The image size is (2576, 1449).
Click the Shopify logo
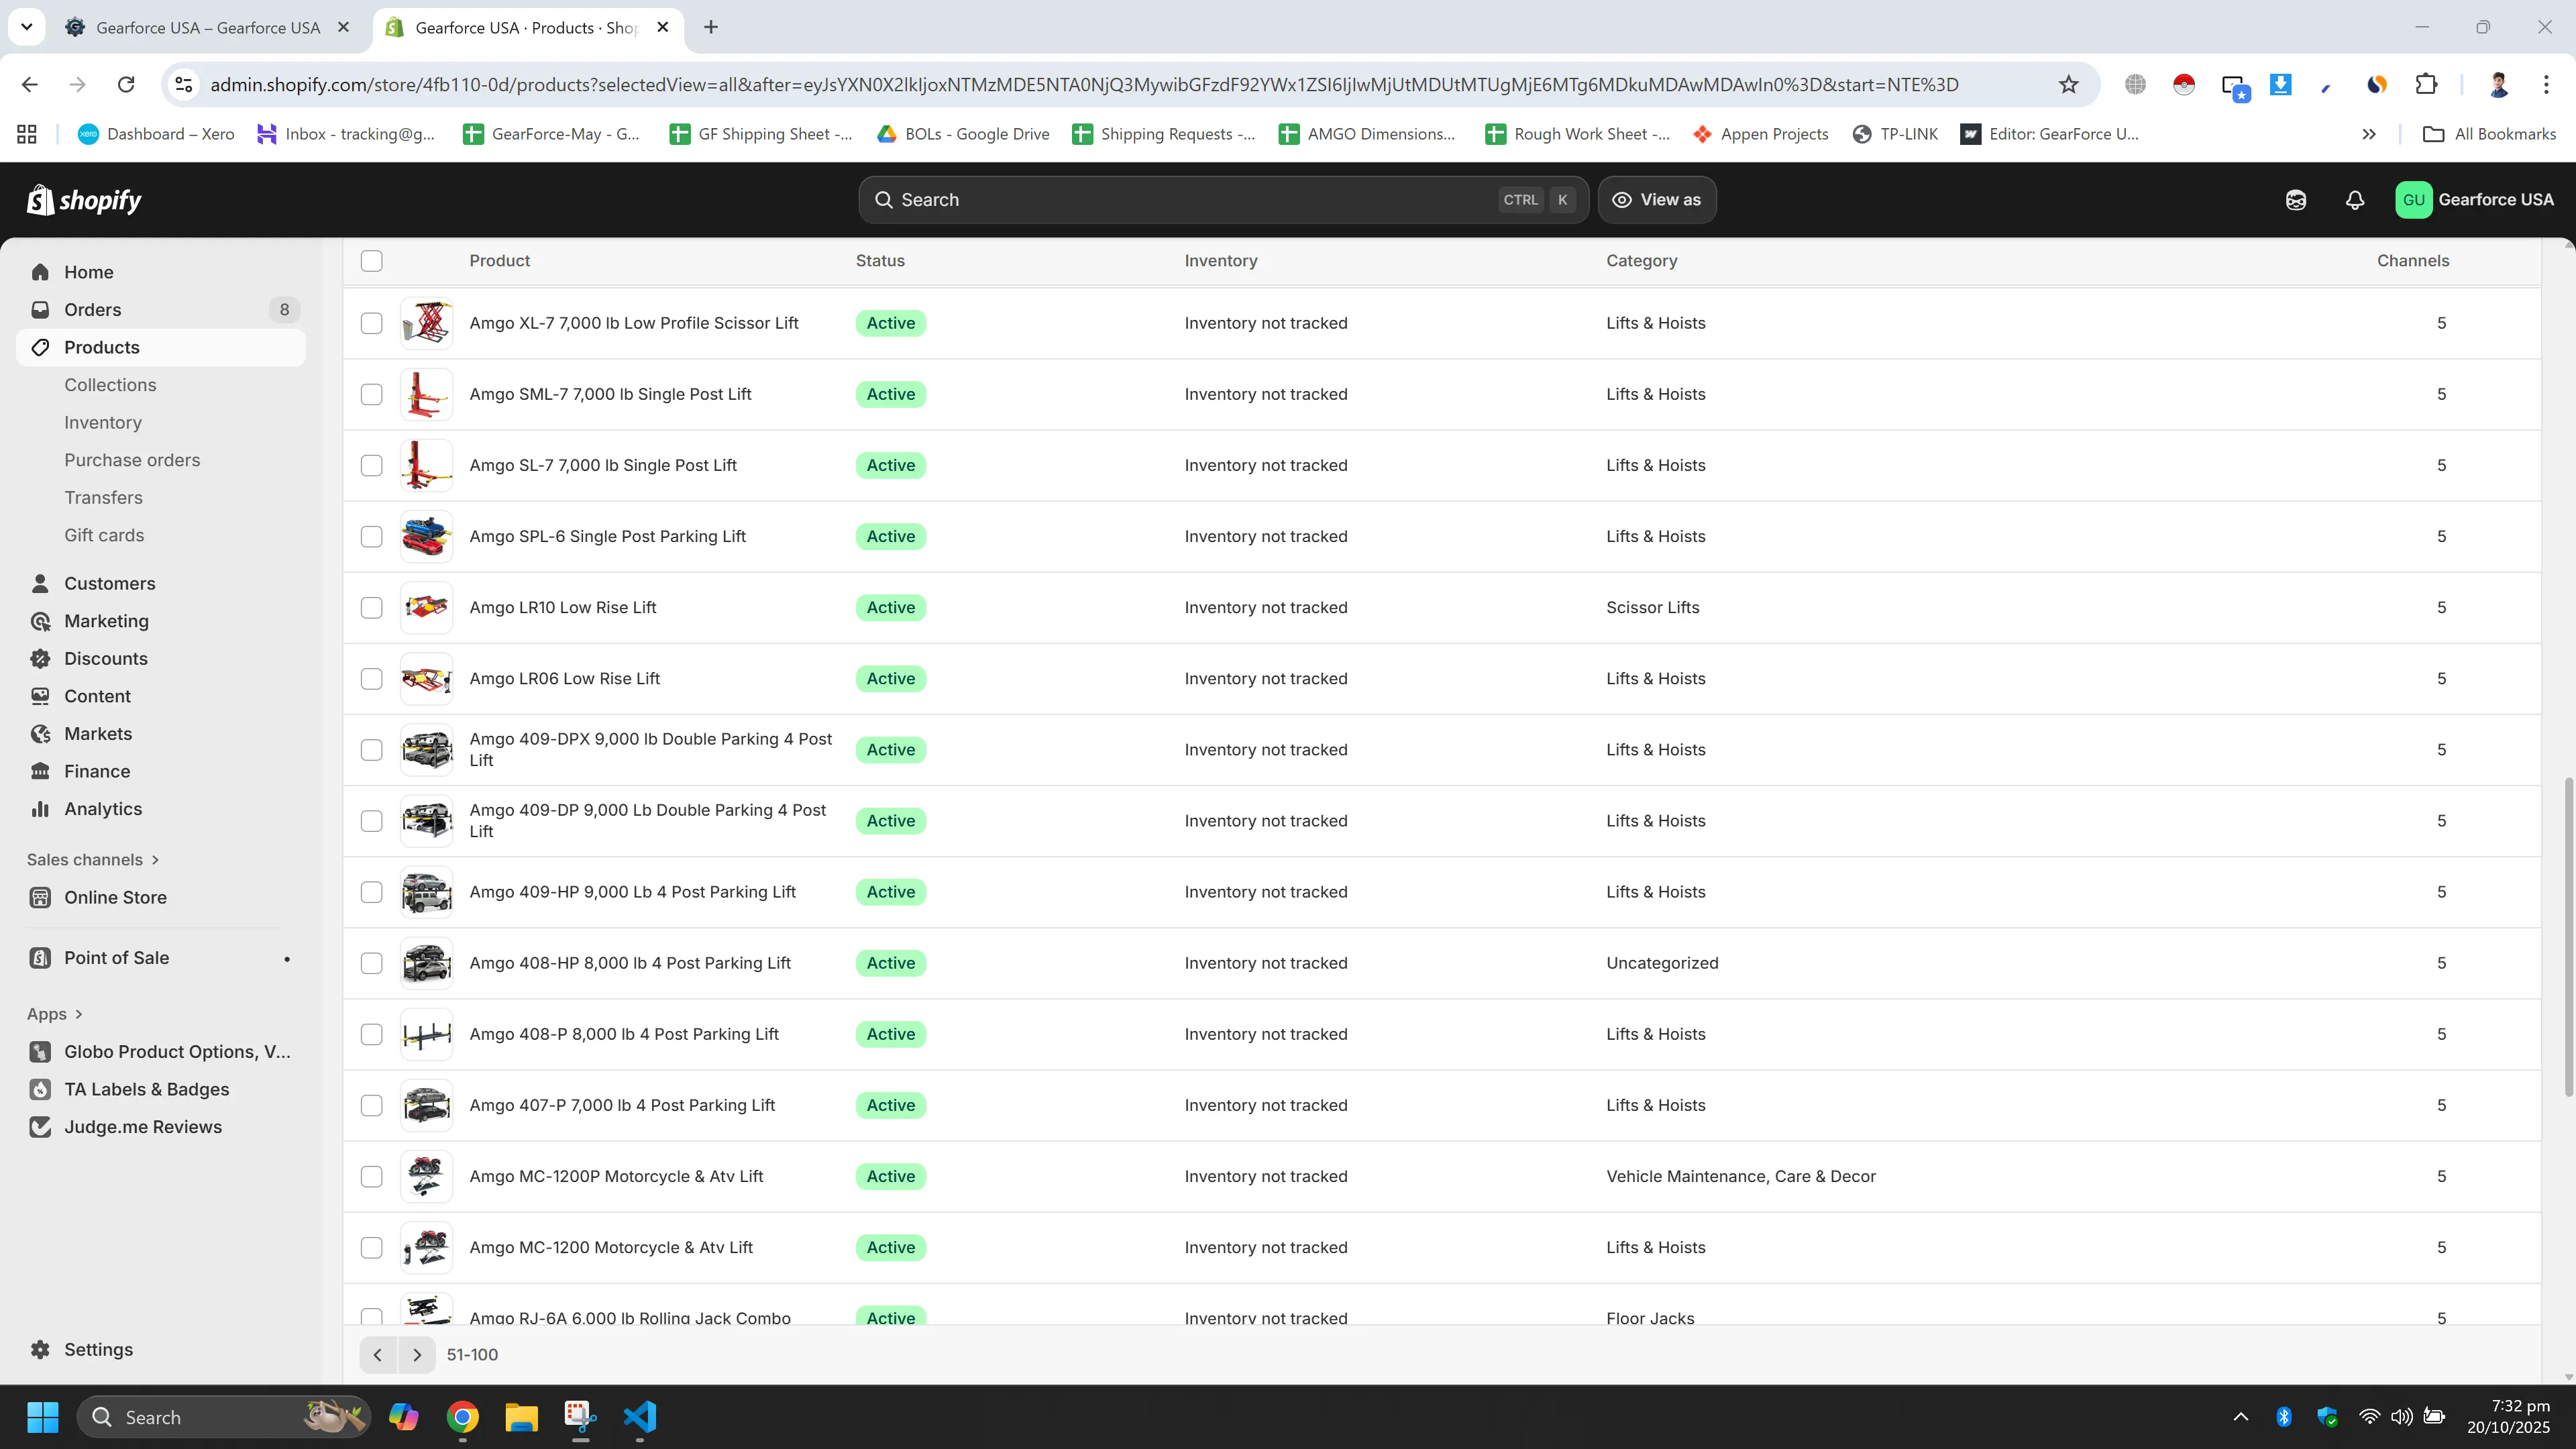84,200
